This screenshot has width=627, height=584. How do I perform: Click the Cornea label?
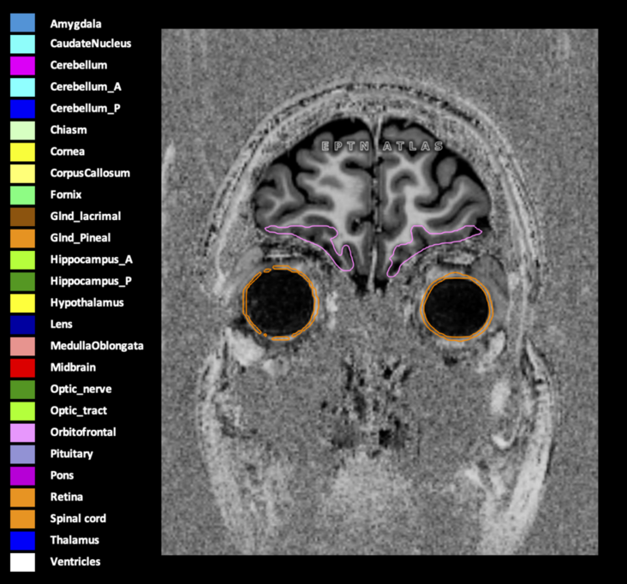point(68,152)
